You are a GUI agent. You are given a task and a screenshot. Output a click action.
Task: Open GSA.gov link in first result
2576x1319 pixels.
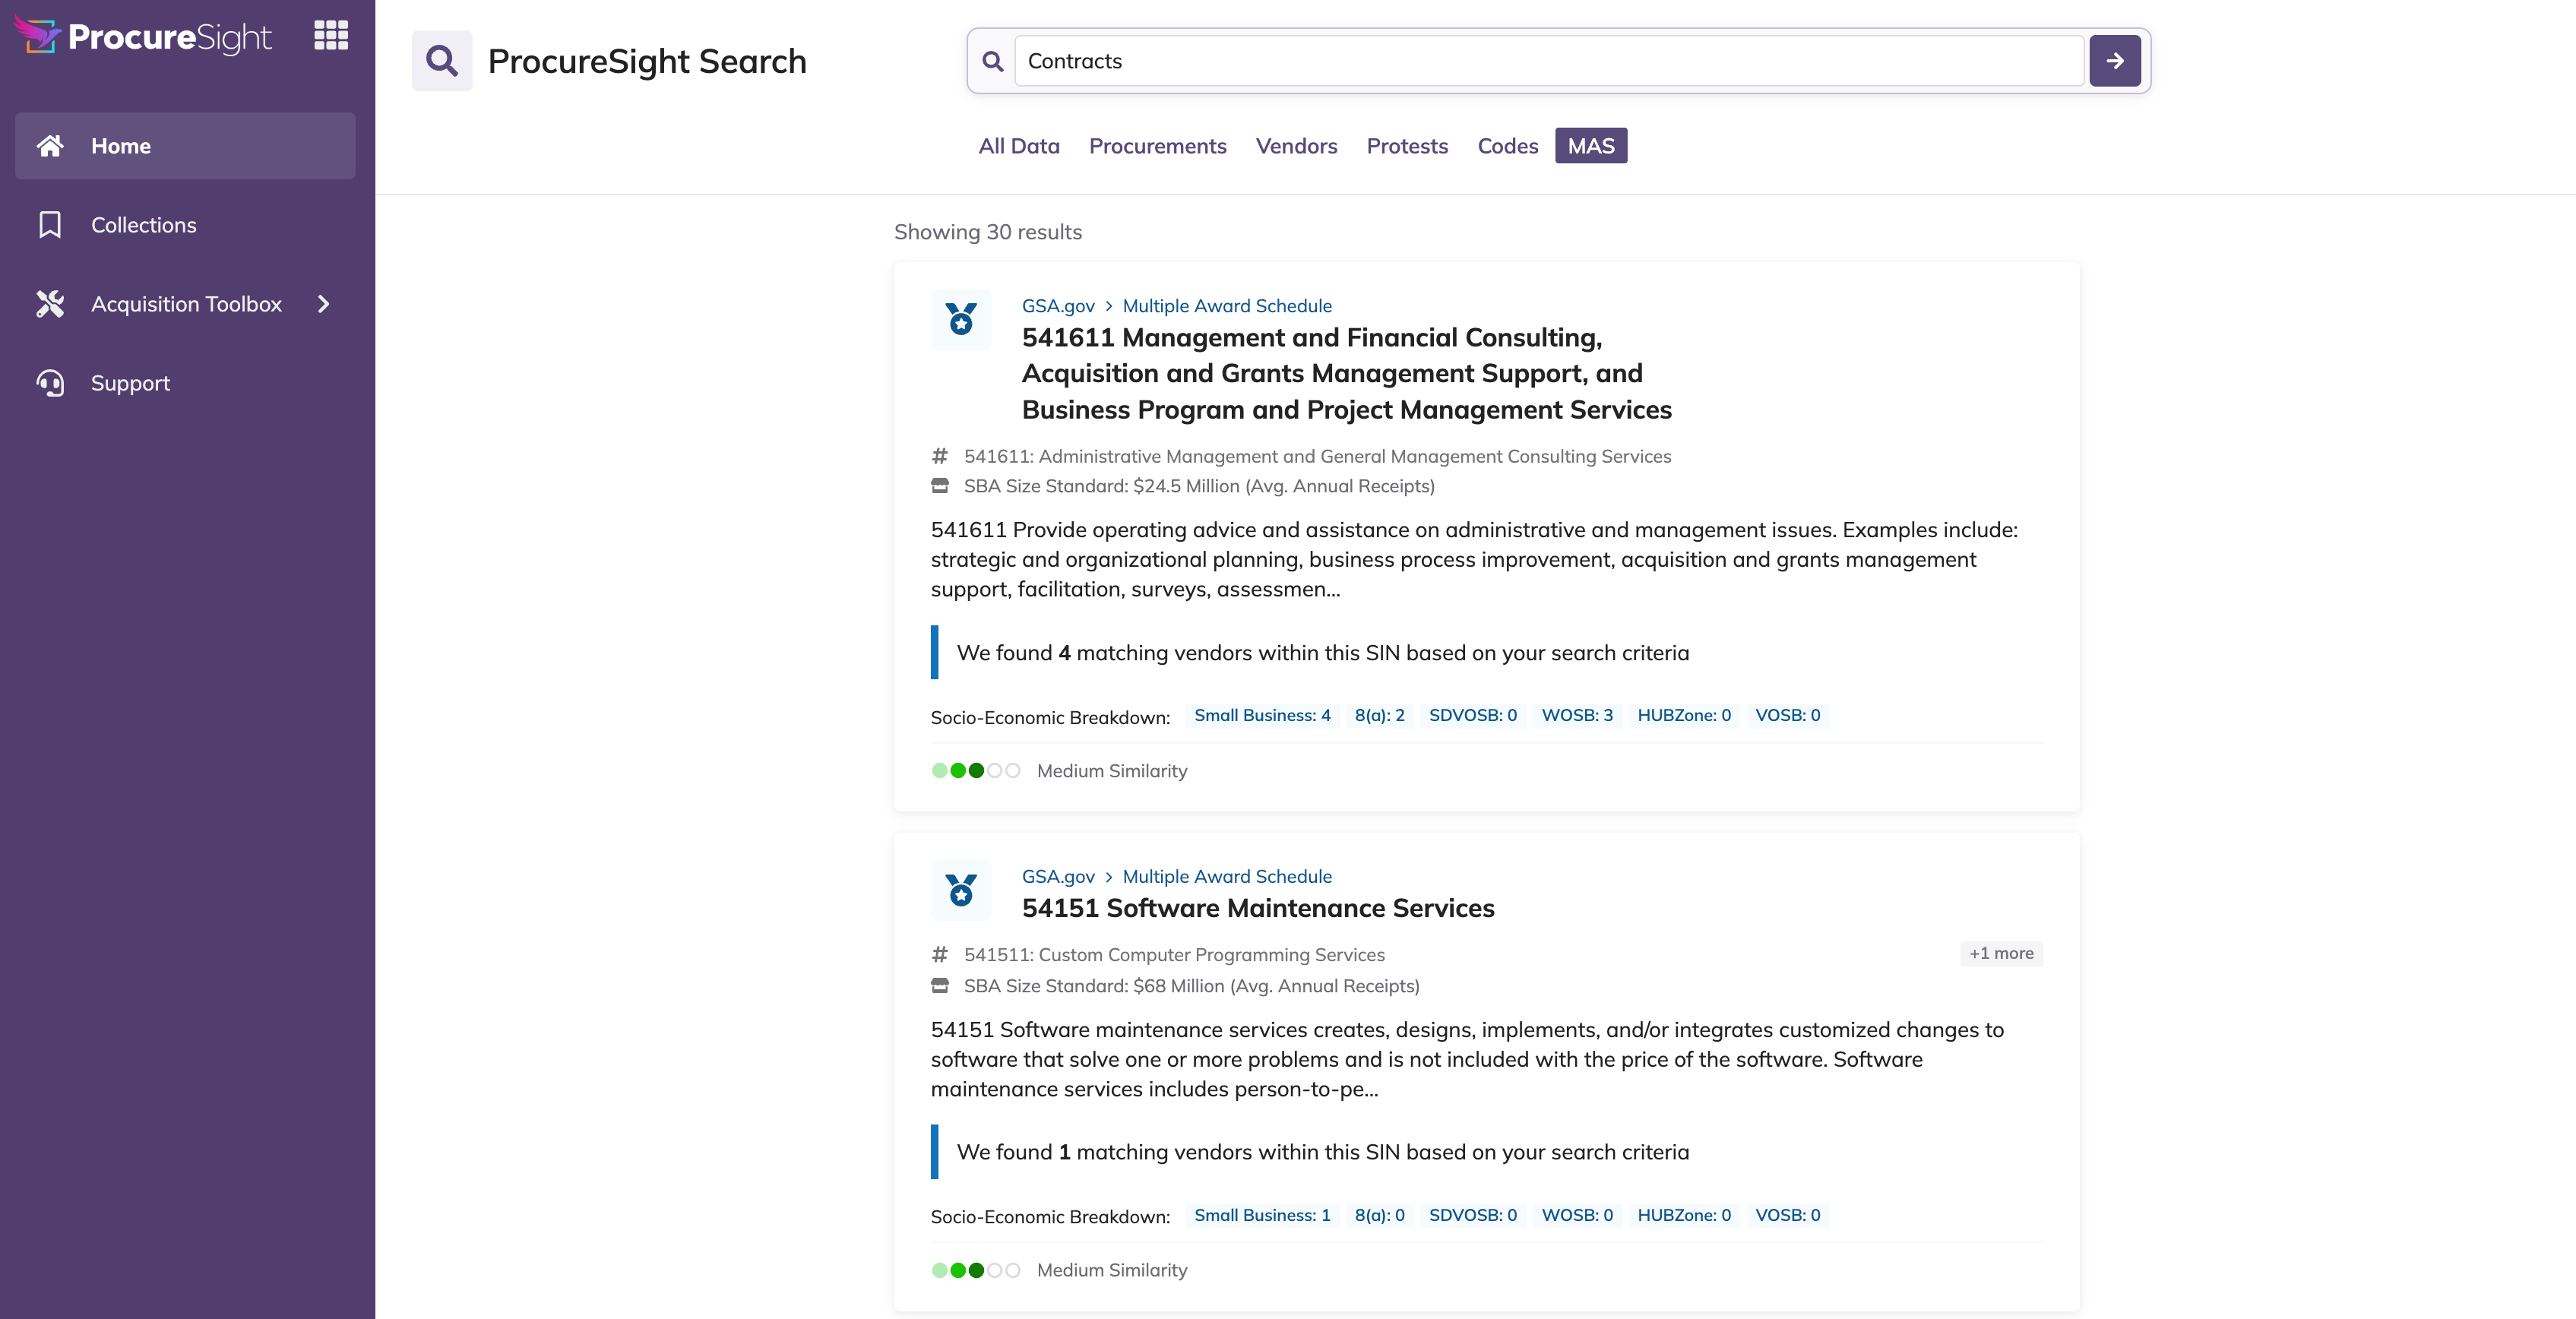1058,306
